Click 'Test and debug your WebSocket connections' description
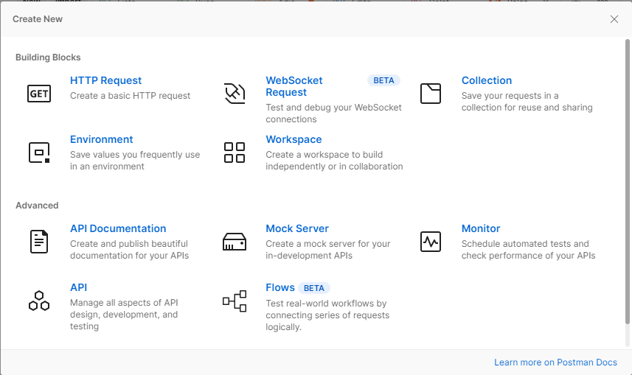The image size is (632, 375). (x=334, y=113)
